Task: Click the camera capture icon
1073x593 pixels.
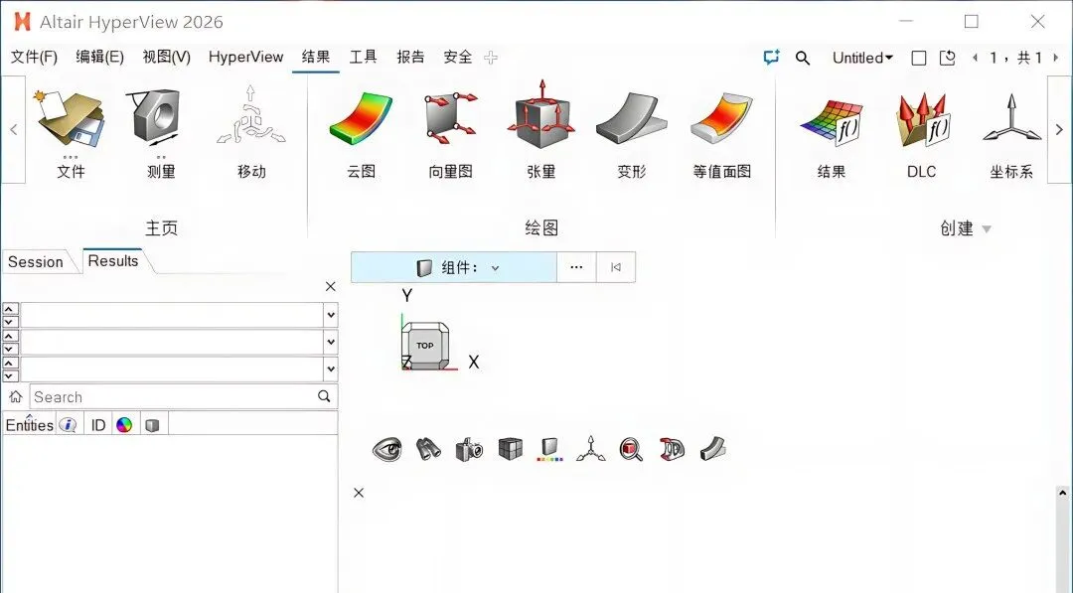Action: tap(469, 449)
